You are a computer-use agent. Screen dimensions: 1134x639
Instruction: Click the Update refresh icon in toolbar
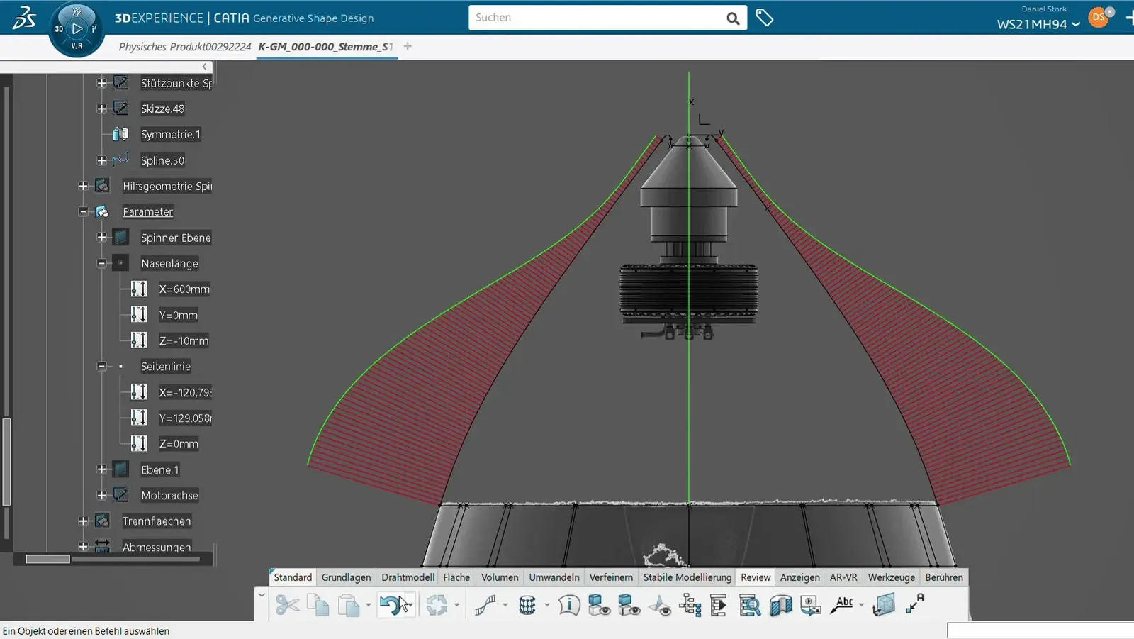pyautogui.click(x=437, y=605)
